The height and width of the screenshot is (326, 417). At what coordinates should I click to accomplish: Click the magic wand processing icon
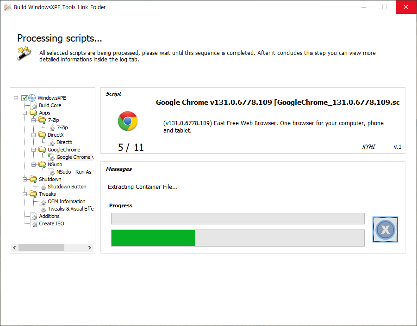pos(24,53)
